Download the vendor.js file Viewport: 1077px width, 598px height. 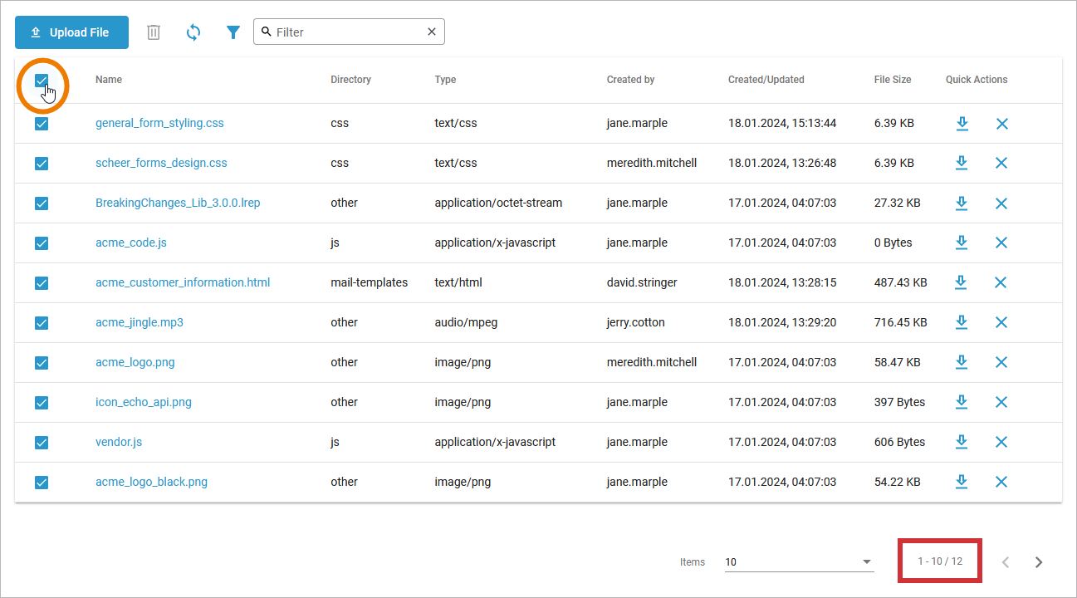pyautogui.click(x=962, y=443)
